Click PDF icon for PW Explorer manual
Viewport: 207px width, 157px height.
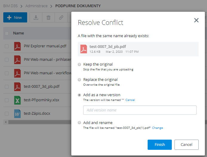coord(17,46)
